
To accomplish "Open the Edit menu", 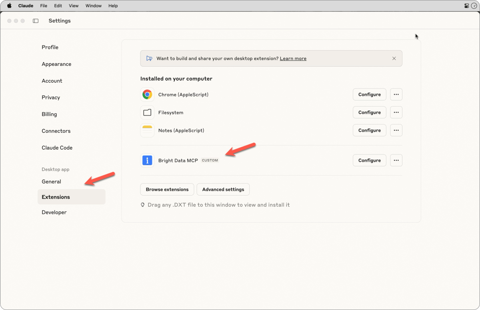I will [58, 6].
